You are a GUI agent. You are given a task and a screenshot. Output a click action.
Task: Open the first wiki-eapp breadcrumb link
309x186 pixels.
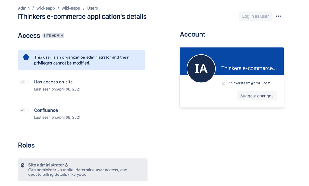(x=46, y=8)
